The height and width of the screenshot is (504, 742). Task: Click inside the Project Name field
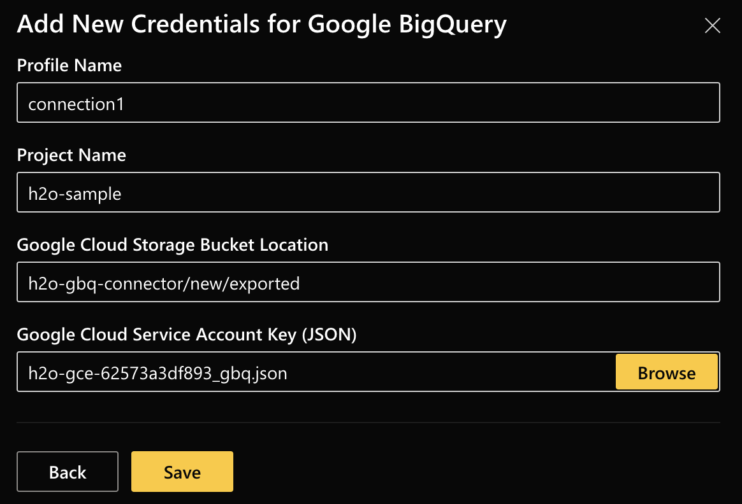pyautogui.click(x=368, y=192)
